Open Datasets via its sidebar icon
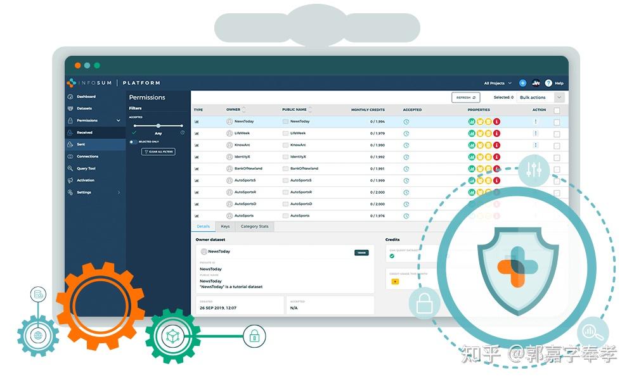This screenshot has height=380, width=634. tap(70, 108)
